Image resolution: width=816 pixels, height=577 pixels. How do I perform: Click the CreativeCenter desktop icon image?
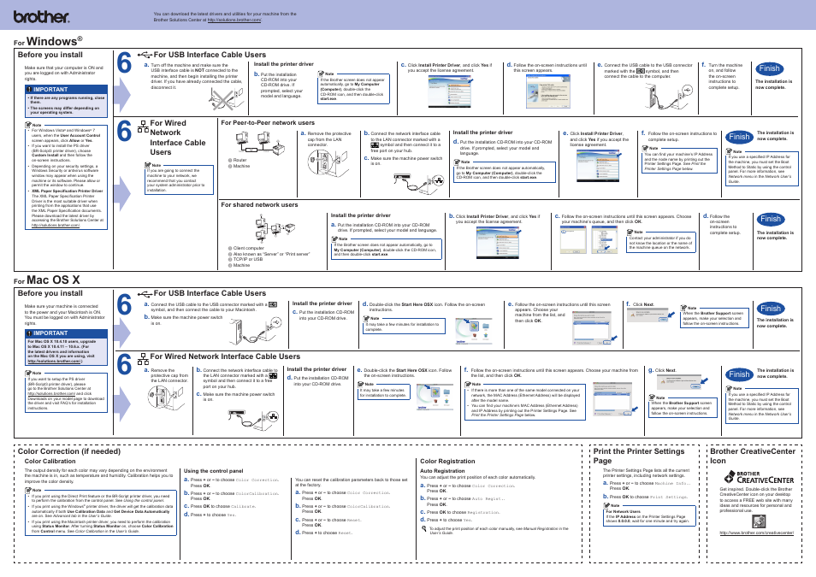pos(759,521)
